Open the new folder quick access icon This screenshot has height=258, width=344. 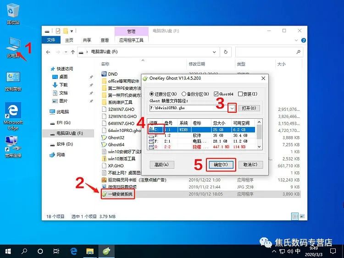(x=66, y=31)
